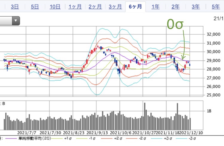Click the 2021/9/13 date label on axis
Viewport: 224px width, 146px height.
tap(96, 132)
